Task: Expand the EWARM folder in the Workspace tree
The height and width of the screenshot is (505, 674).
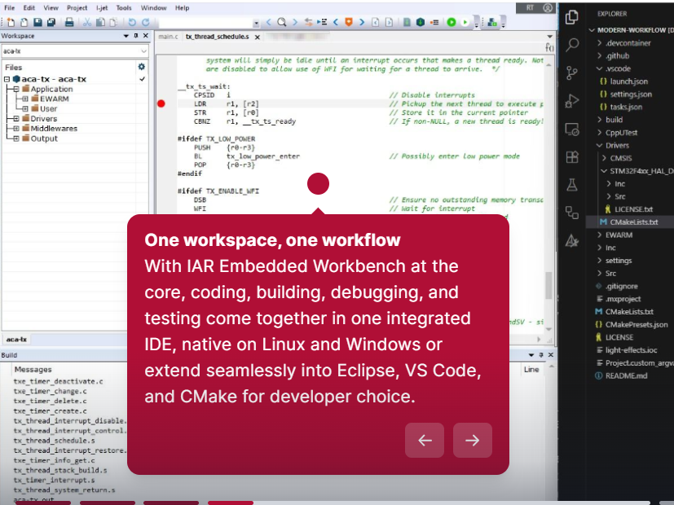Action: pyautogui.click(x=25, y=99)
